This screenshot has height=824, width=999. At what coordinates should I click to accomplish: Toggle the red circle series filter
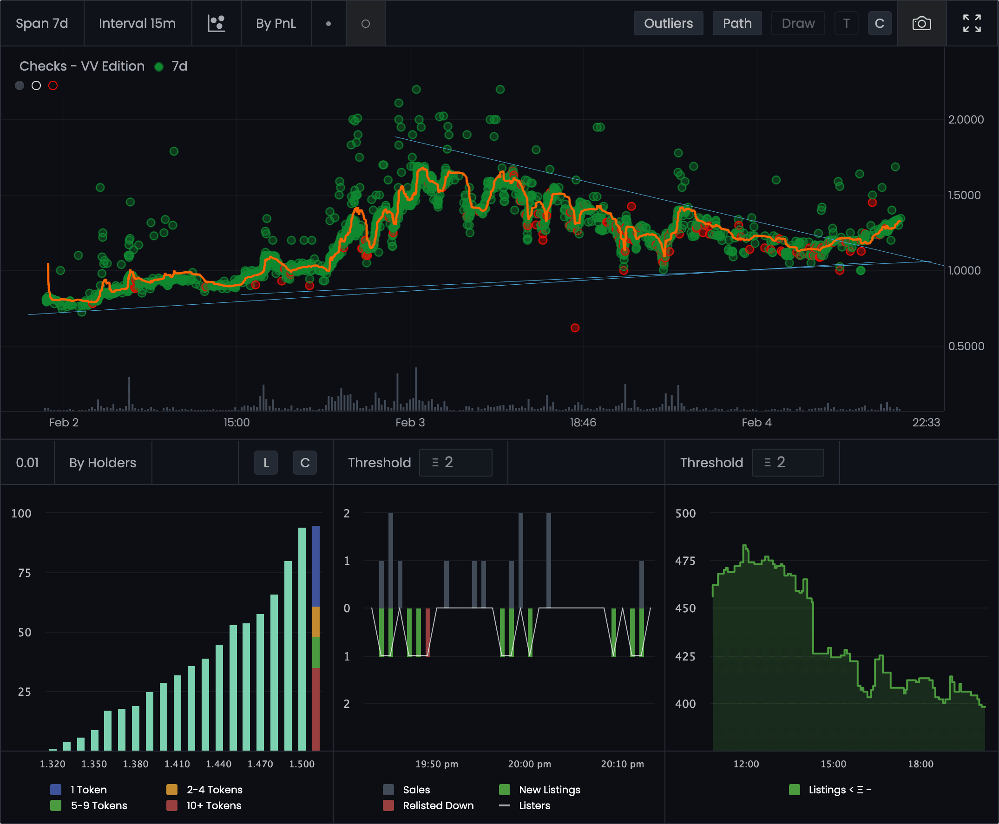(53, 85)
